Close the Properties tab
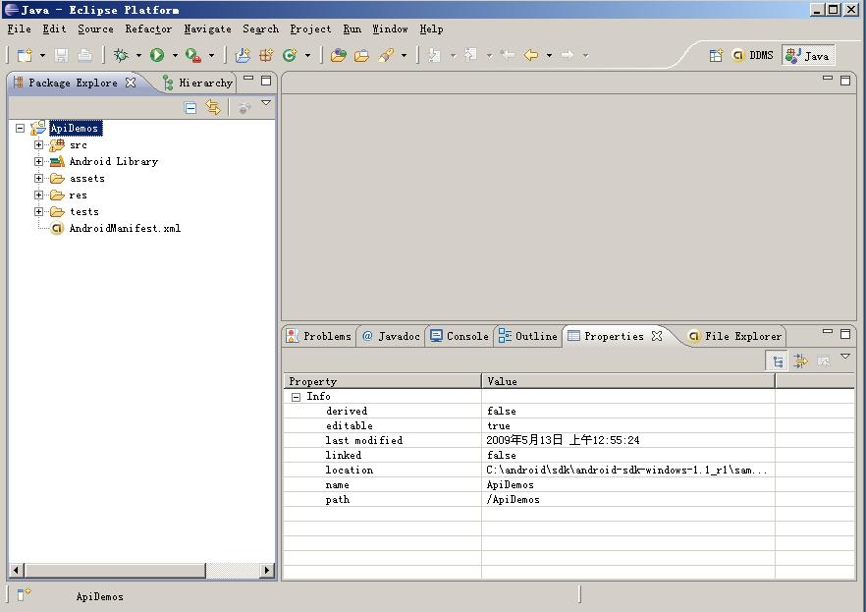Screen dimensions: 866x612 click(657, 336)
